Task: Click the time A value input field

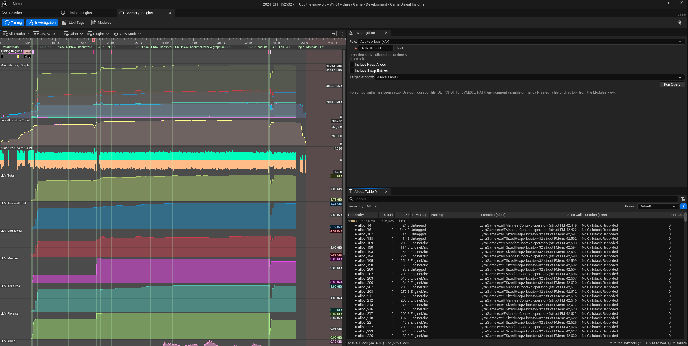Action: 375,48
